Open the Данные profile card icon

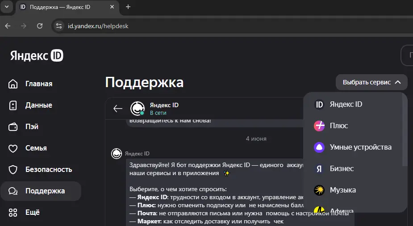click(x=13, y=105)
